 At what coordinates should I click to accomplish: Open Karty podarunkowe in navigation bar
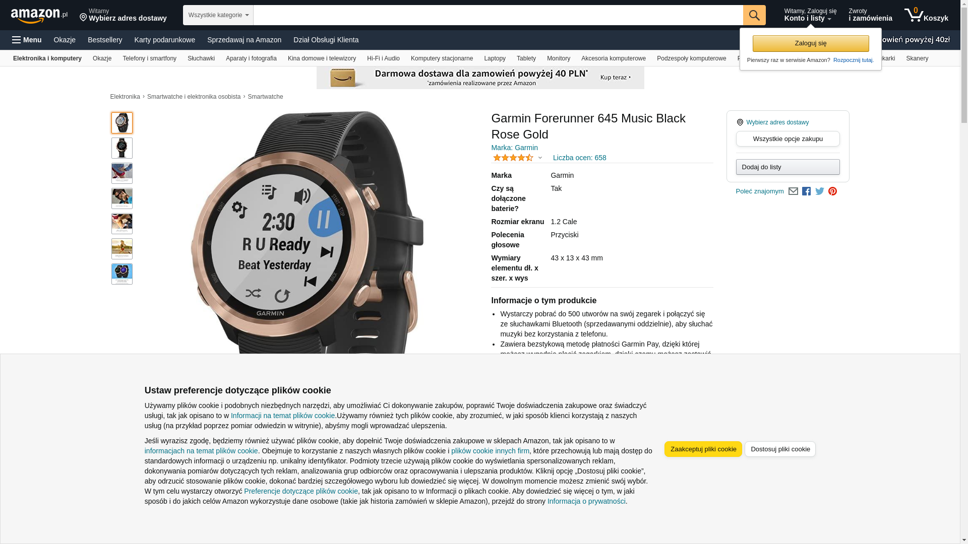[164, 40]
